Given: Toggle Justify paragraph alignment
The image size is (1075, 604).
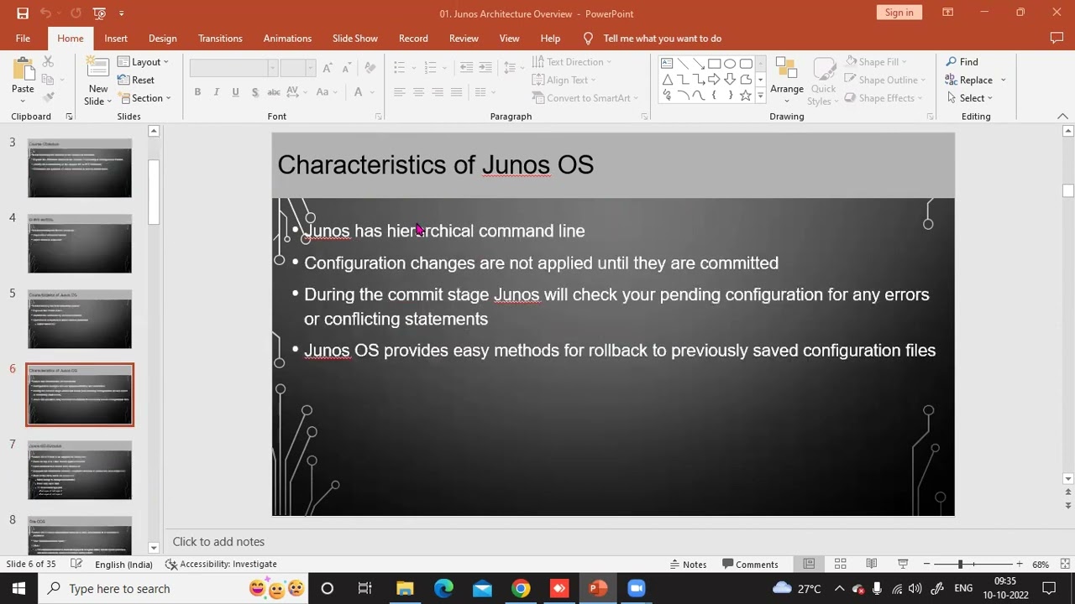Looking at the screenshot, I should point(456,92).
